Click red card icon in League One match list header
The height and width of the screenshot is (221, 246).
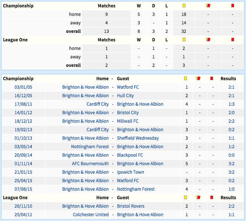tap(212, 197)
